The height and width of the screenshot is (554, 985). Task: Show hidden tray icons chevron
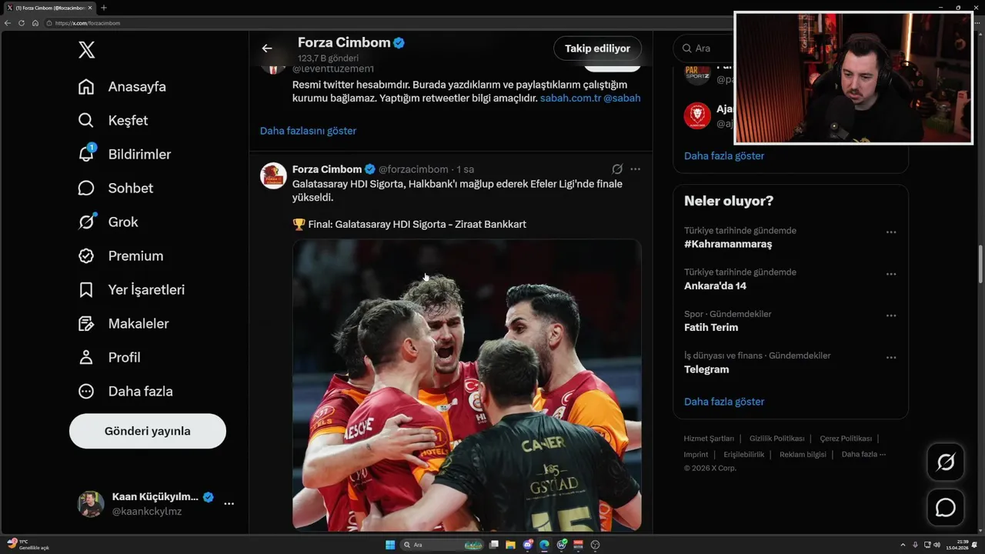tap(903, 545)
